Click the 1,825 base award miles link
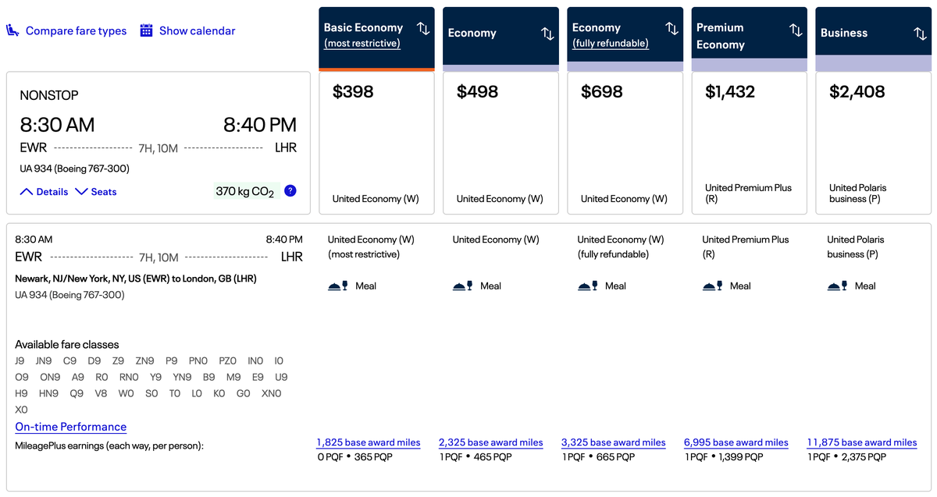This screenshot has width=937, height=497. click(x=368, y=442)
